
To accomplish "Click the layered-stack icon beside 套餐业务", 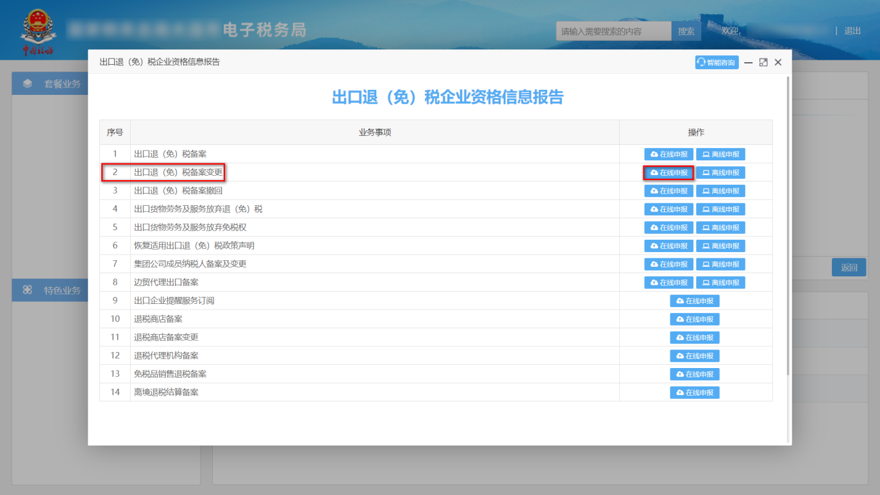I will (x=27, y=83).
